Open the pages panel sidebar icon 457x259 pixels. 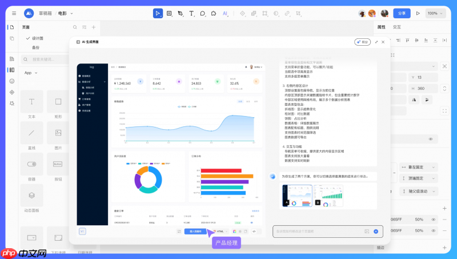point(12,27)
